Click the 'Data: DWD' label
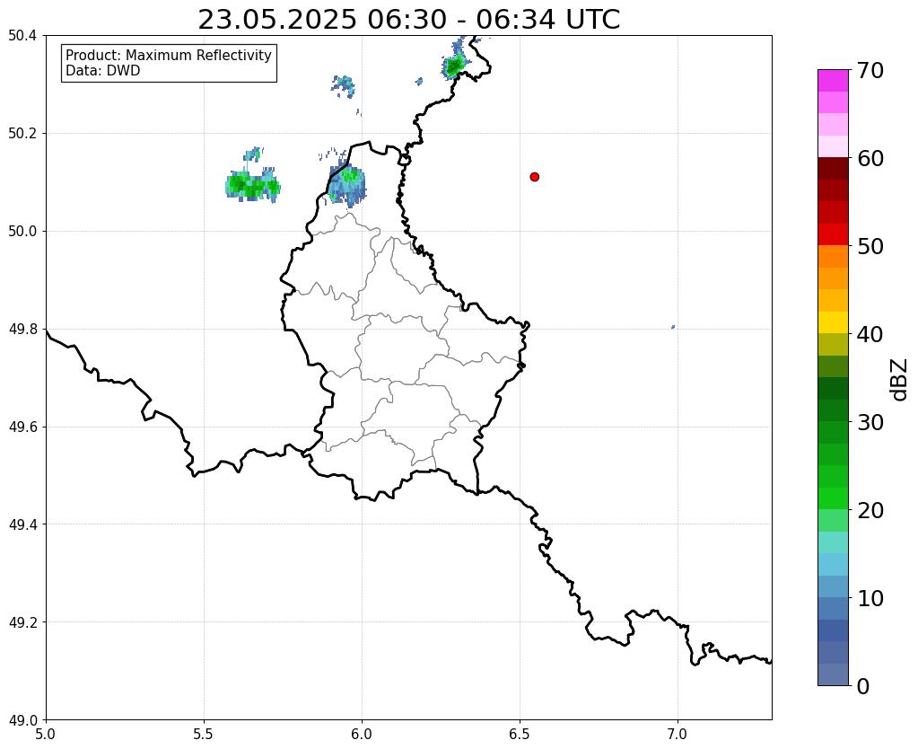This screenshot has width=918, height=749. click(x=103, y=70)
